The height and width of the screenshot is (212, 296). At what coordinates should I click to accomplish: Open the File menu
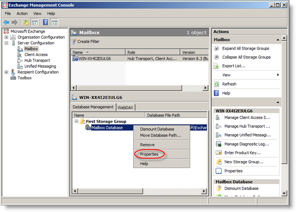pyautogui.click(x=8, y=14)
